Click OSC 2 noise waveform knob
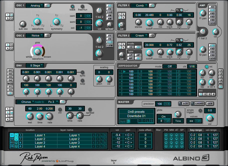Image resolution: width=228 pixels, height=166 pixels. (37, 52)
